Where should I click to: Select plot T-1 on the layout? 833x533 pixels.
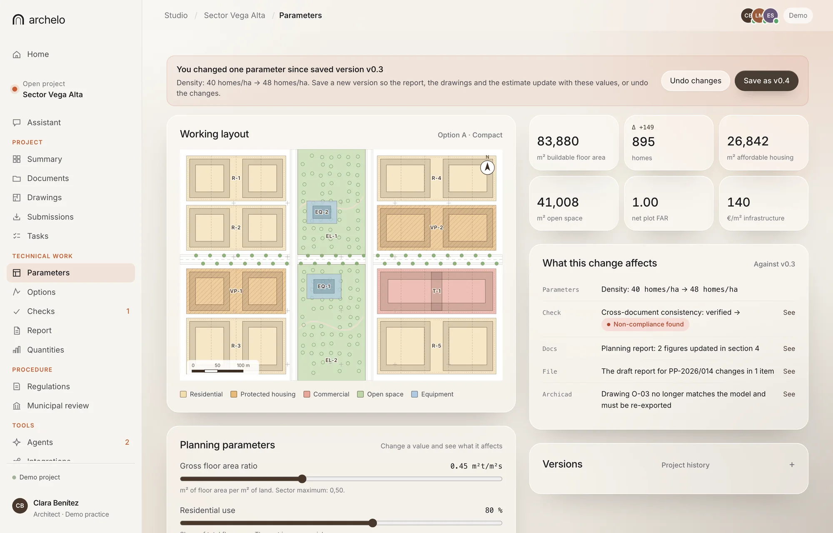click(x=436, y=291)
